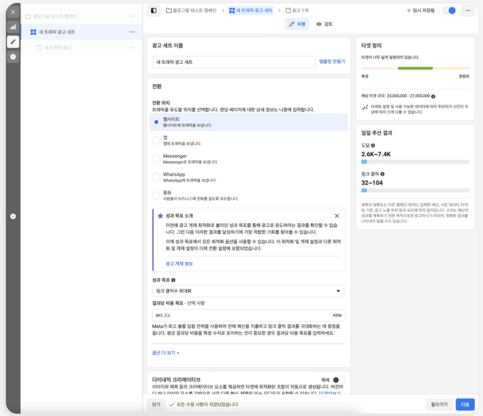The width and height of the screenshot is (483, 416).
Task: Toggle the 다이내믹 크리에이티브 switch
Action: click(x=338, y=380)
